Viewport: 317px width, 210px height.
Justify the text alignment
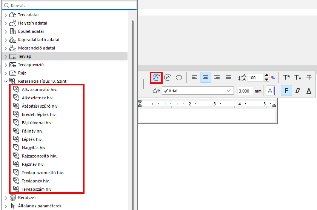coord(228,77)
